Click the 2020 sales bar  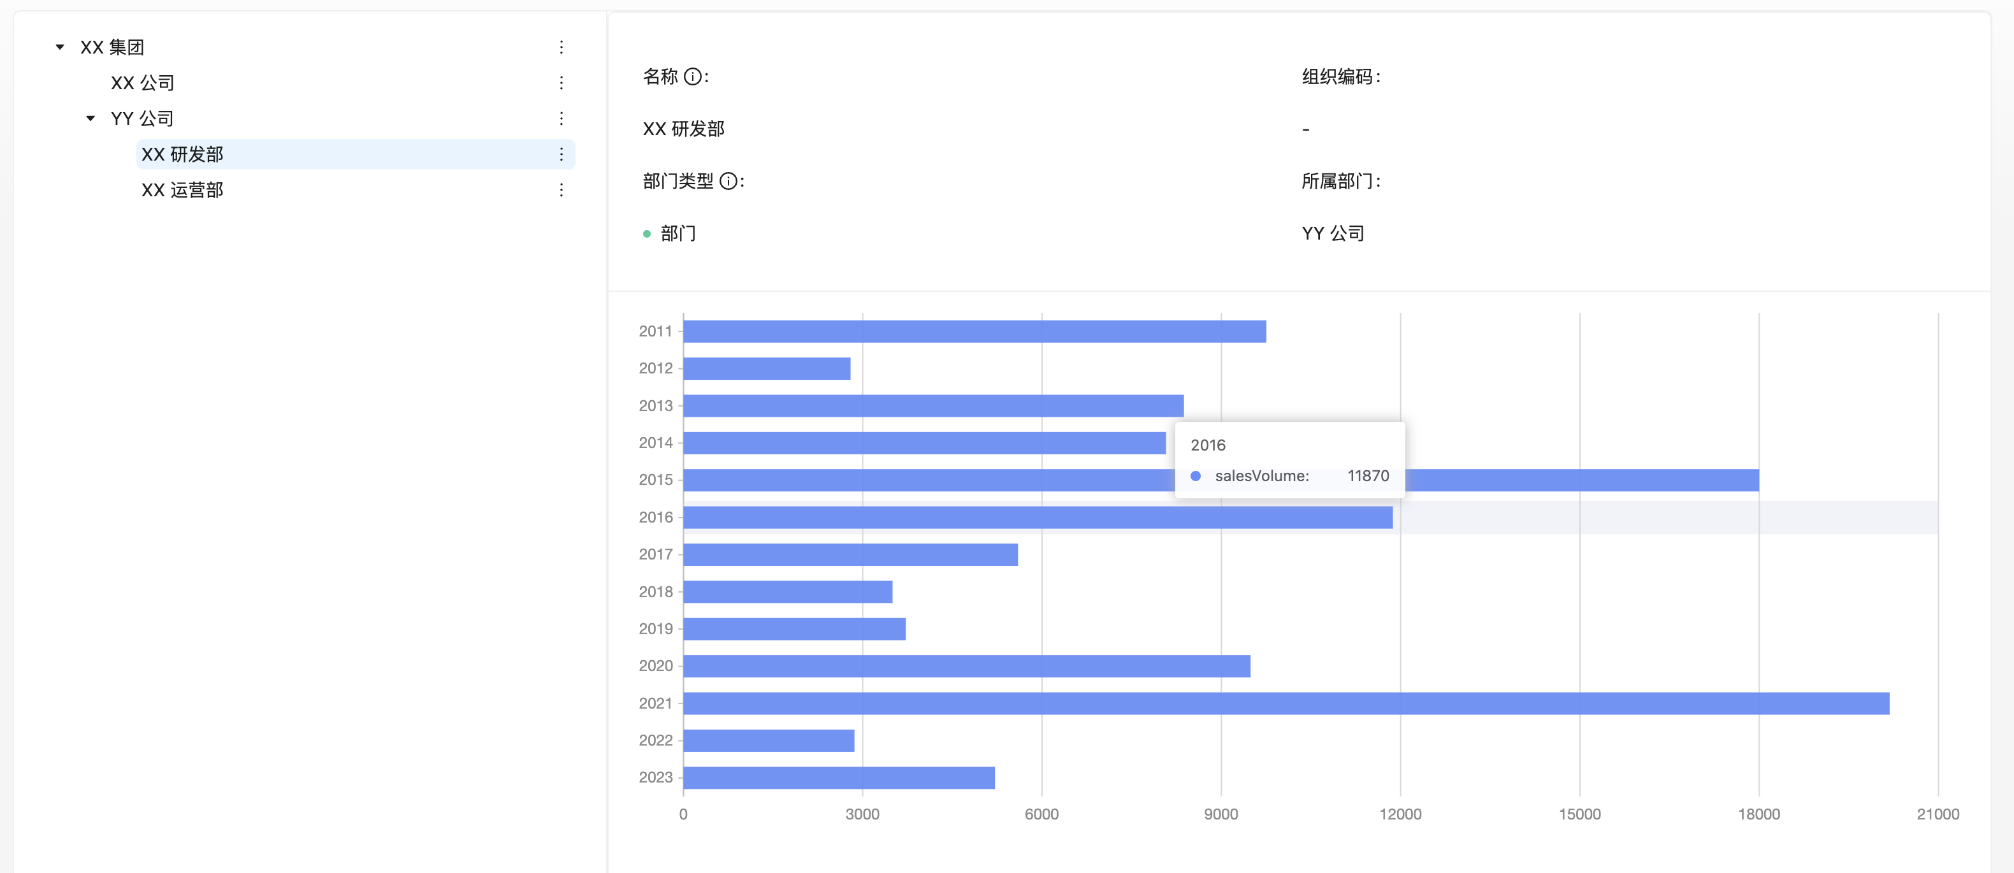tap(966, 666)
